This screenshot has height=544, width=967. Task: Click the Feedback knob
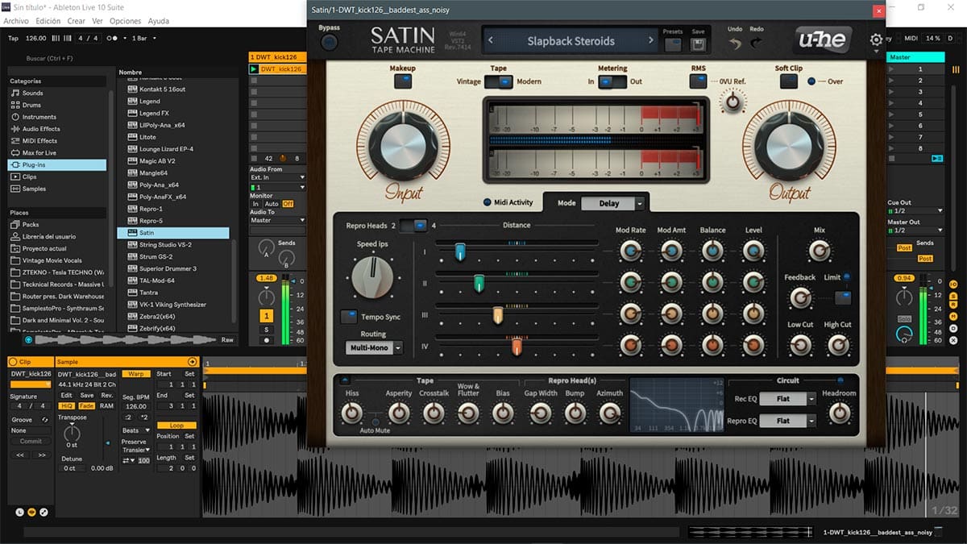(x=799, y=298)
